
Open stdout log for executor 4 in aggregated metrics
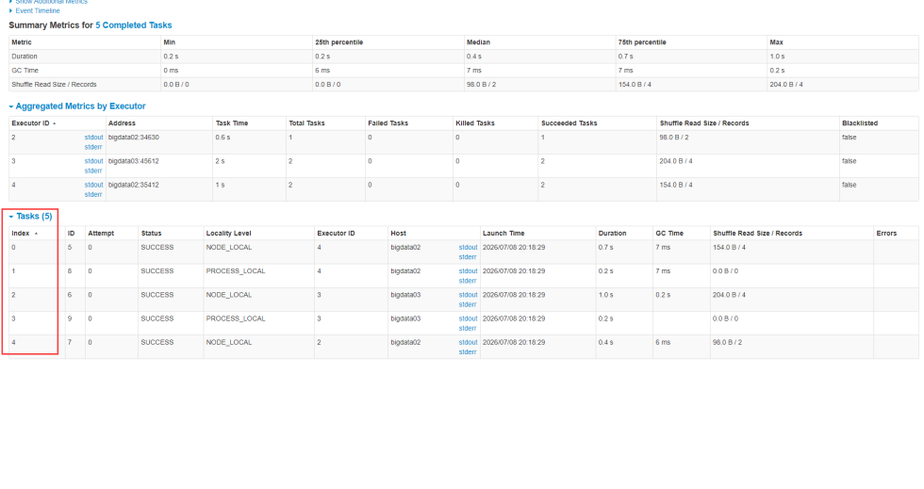tap(93, 185)
